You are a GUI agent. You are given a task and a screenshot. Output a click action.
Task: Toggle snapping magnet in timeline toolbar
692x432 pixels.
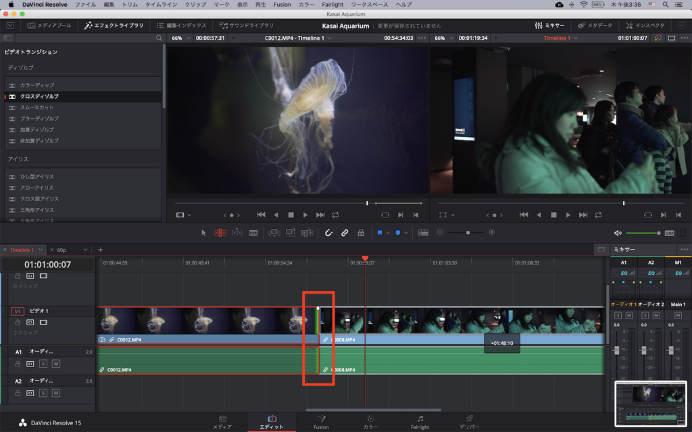pyautogui.click(x=328, y=232)
